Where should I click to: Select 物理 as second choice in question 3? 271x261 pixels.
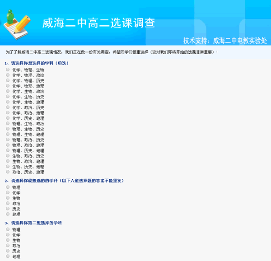8,229
